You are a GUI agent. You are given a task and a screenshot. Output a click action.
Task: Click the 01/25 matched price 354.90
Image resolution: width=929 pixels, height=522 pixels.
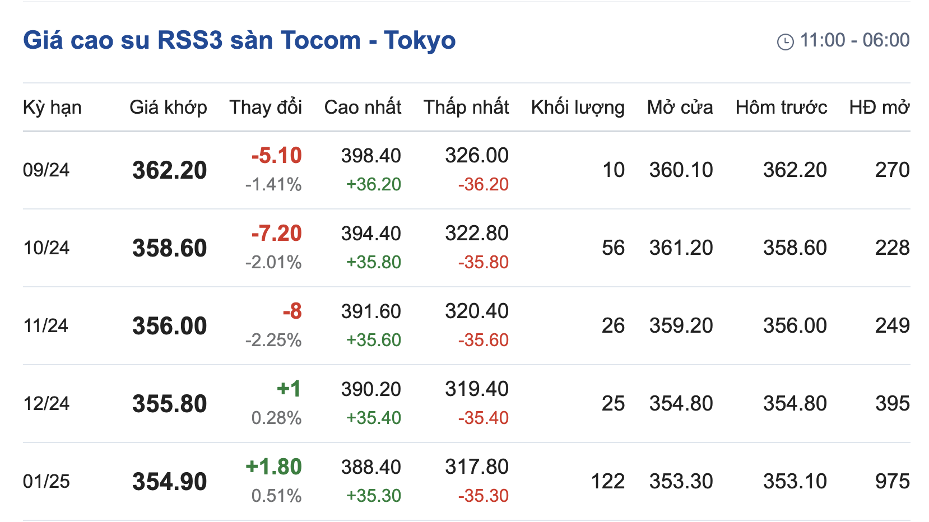tap(169, 482)
